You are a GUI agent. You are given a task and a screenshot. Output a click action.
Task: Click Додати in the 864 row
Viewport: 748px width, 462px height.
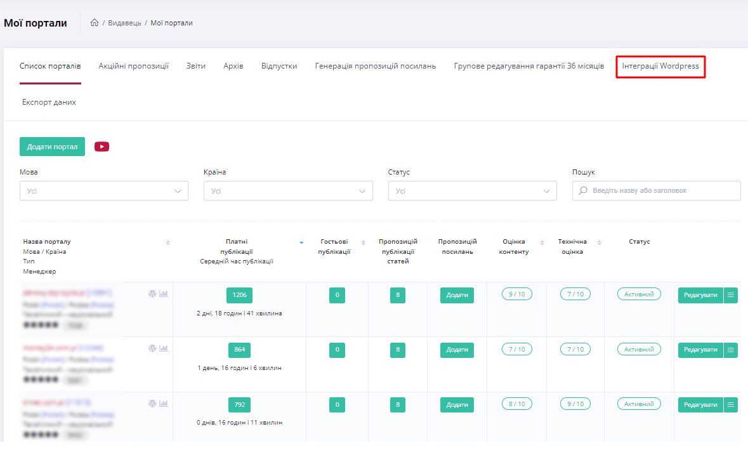point(457,350)
